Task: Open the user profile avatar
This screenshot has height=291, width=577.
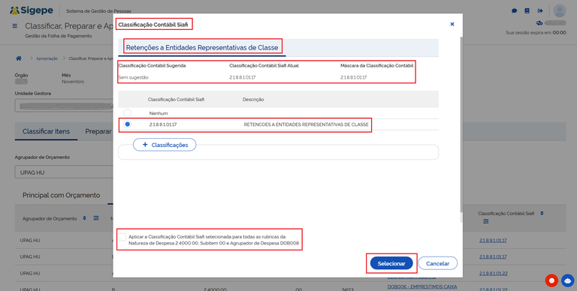Action: coord(560,10)
